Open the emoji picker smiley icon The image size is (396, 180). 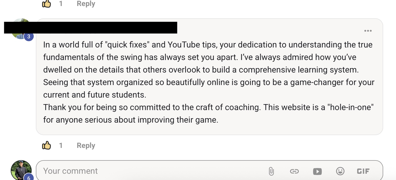click(340, 171)
